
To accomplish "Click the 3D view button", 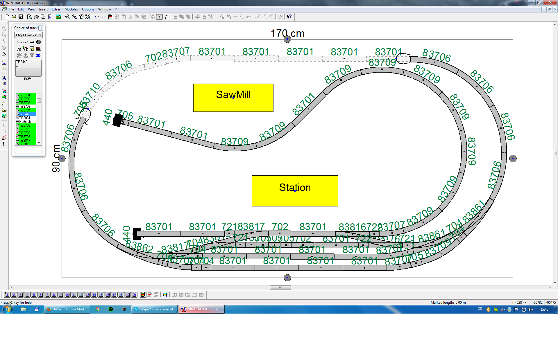I will (x=38, y=55).
